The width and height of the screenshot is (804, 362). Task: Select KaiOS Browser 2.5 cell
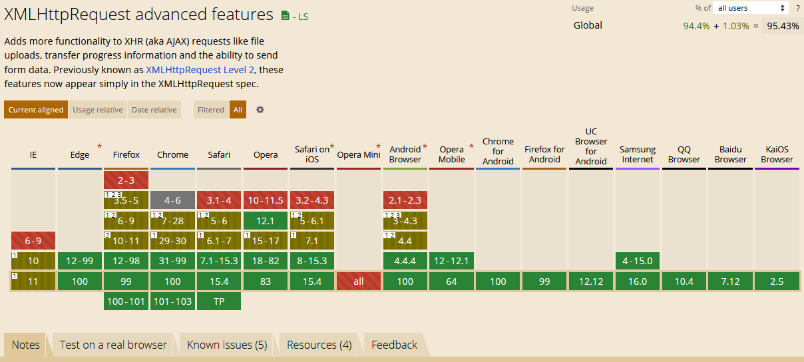(777, 281)
